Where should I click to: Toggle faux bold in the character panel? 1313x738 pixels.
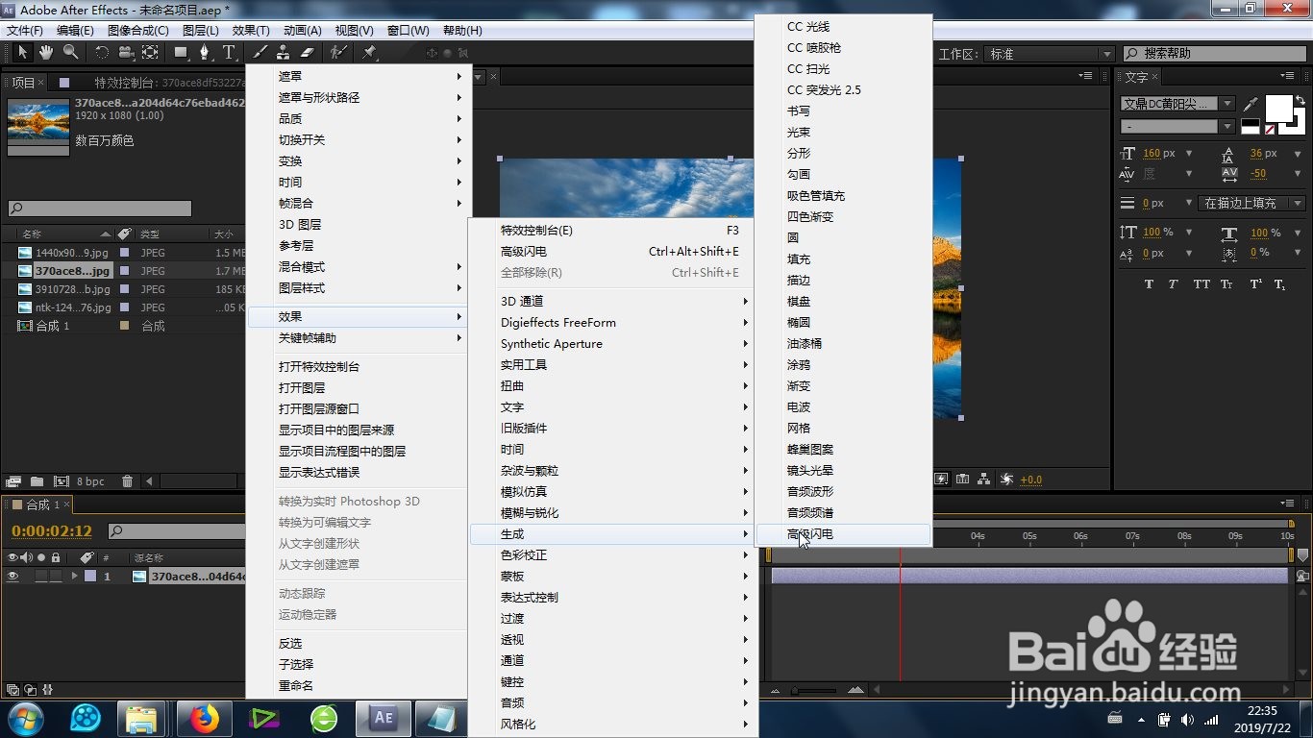point(1148,283)
